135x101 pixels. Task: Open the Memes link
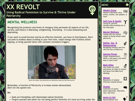[106, 78]
